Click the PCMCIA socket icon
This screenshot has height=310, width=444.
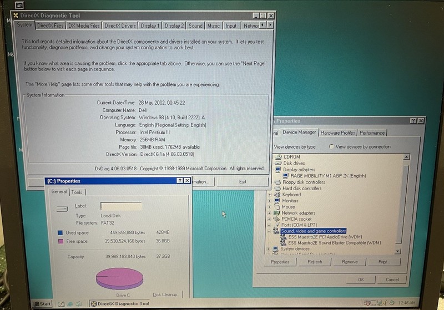[x=276, y=219]
